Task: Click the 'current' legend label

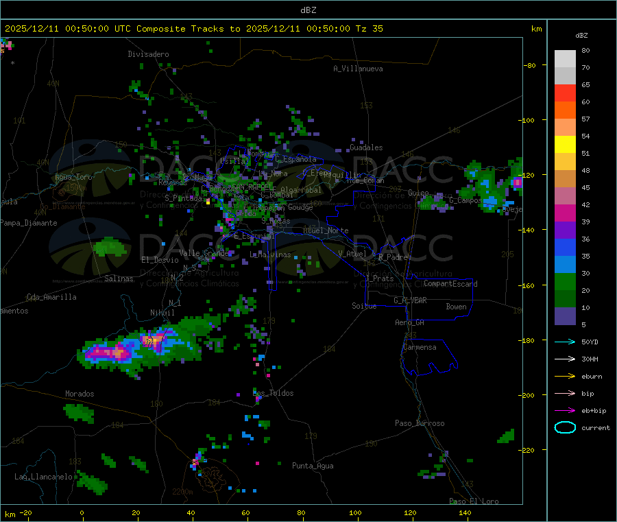Action: click(596, 427)
